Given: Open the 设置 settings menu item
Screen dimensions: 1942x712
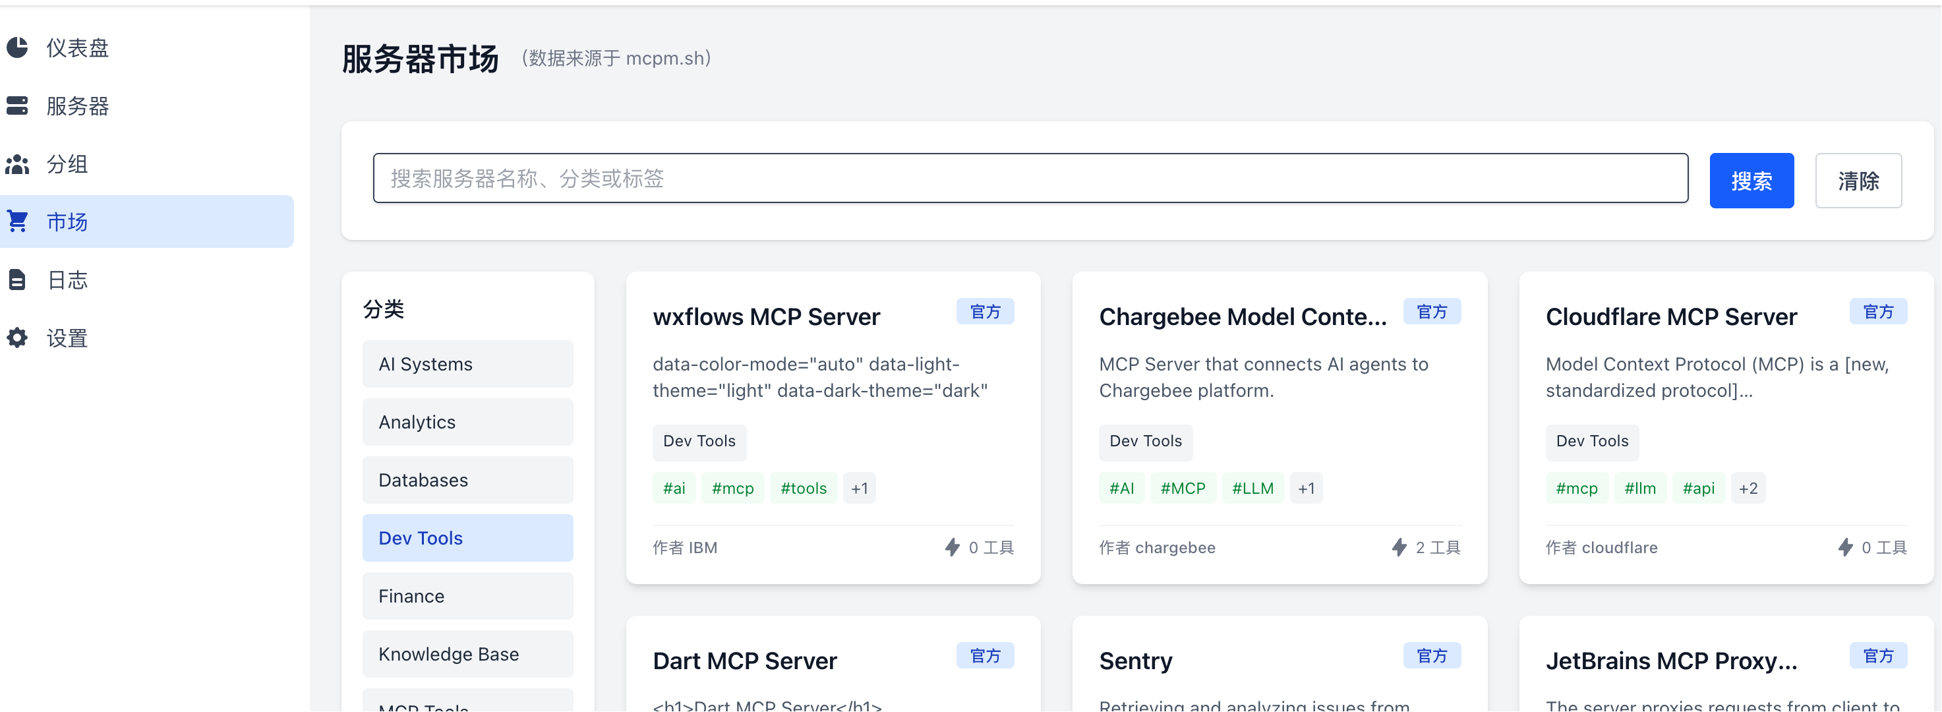Looking at the screenshot, I should pyautogui.click(x=147, y=338).
